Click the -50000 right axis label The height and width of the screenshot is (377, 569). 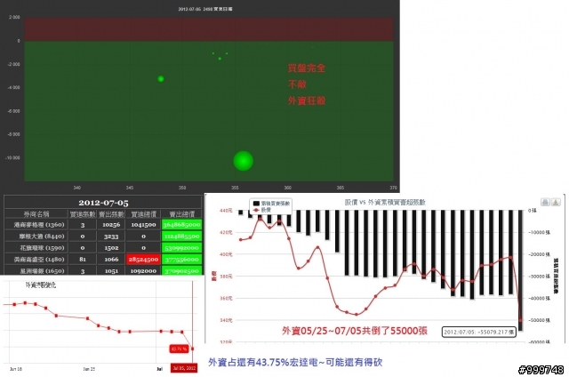539,320
